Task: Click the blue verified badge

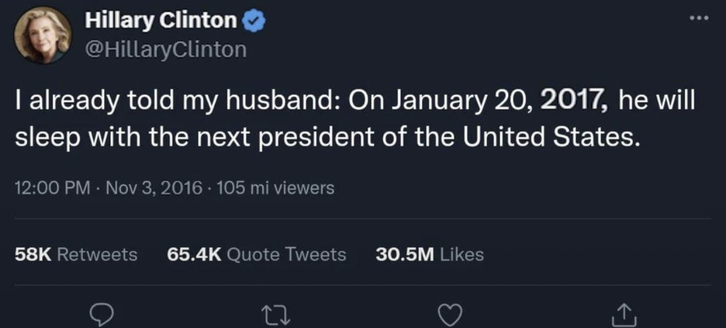Action: (x=254, y=21)
